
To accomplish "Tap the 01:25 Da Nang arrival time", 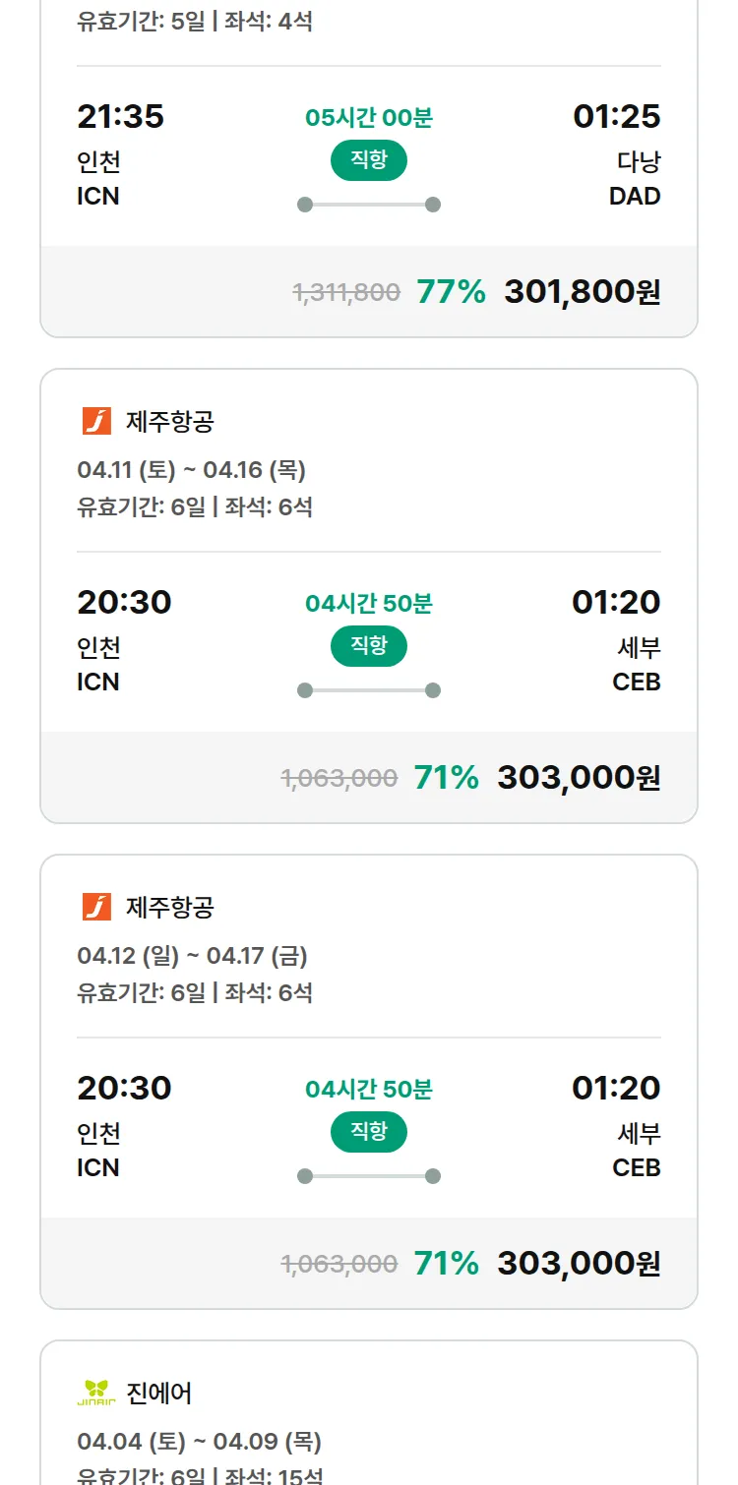I will coord(617,117).
